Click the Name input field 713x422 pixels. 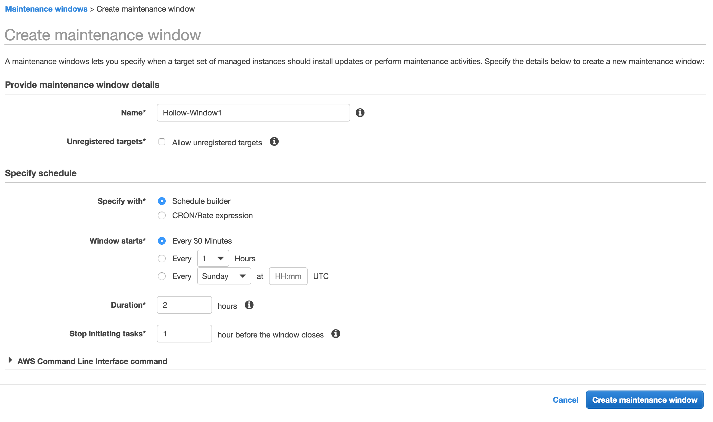253,113
